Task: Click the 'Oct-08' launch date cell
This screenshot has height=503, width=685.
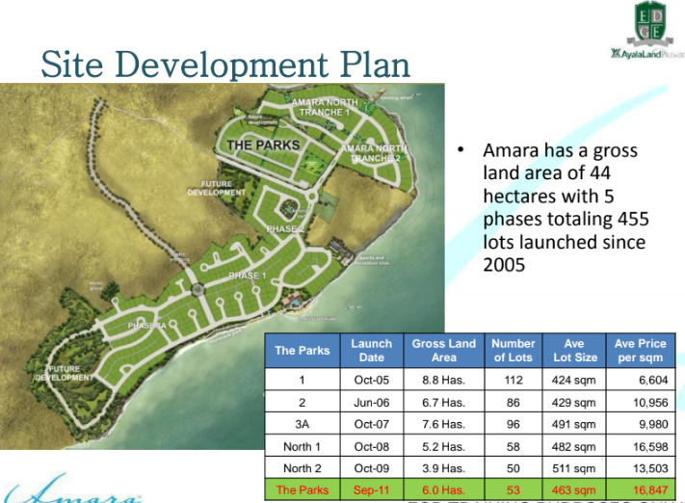Action: click(372, 446)
